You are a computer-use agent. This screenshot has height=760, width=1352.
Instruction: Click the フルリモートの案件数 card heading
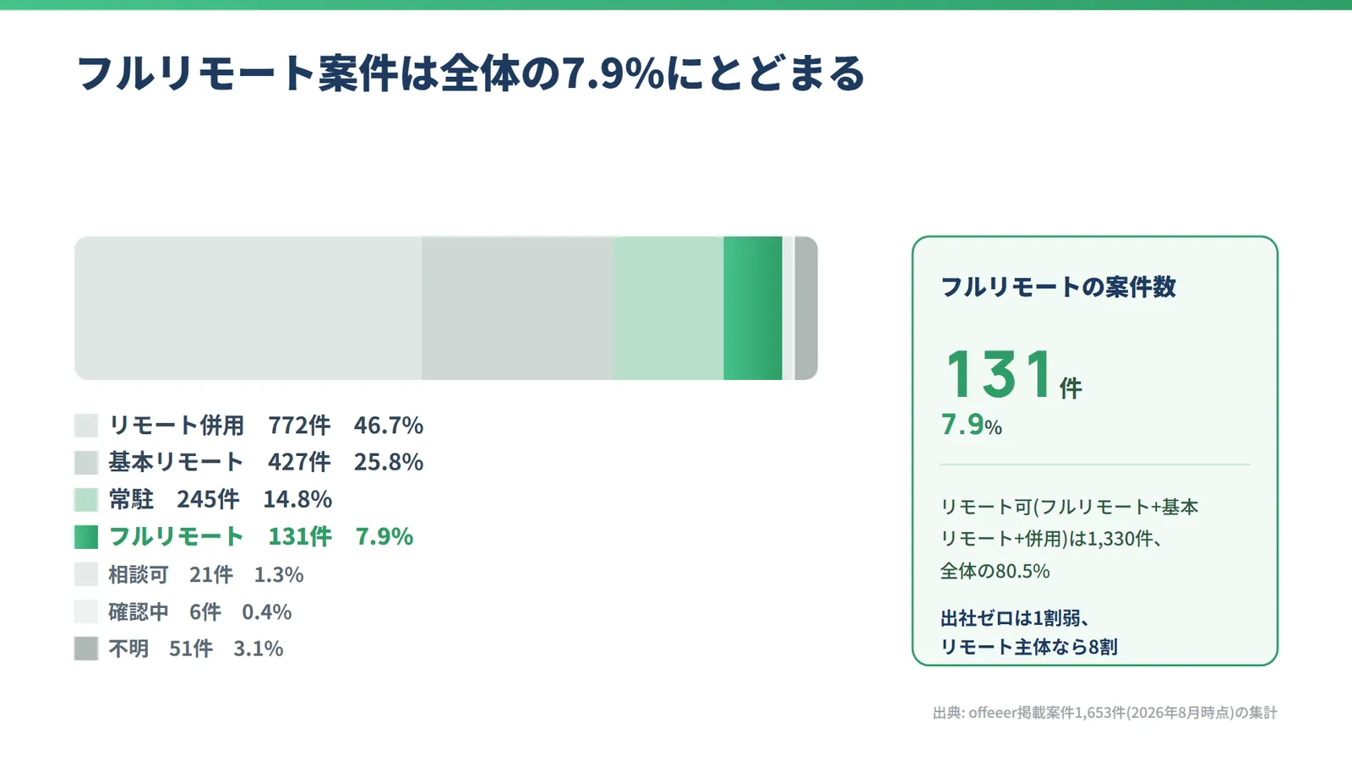point(1058,287)
